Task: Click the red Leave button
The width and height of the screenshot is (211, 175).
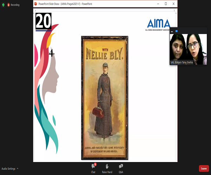Action: (204, 168)
